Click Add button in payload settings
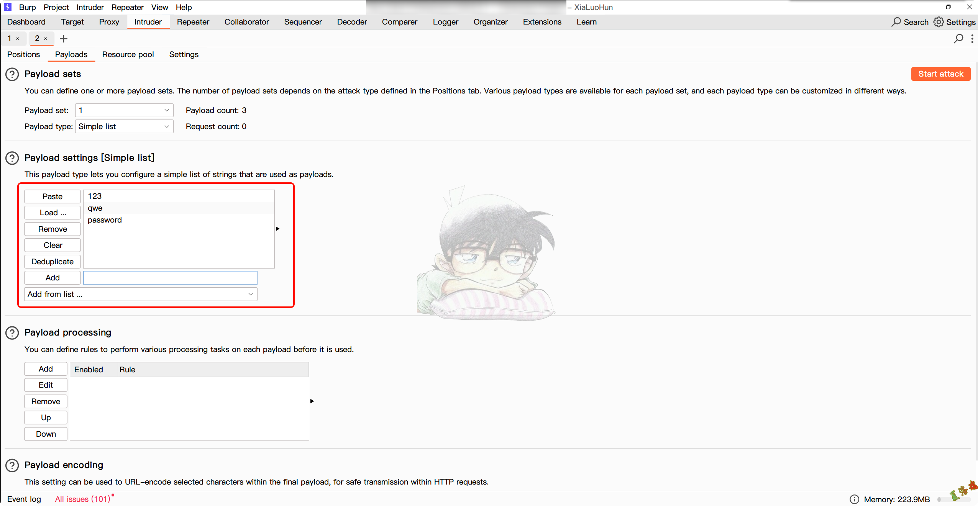Screen dimensions: 978x506 52,278
